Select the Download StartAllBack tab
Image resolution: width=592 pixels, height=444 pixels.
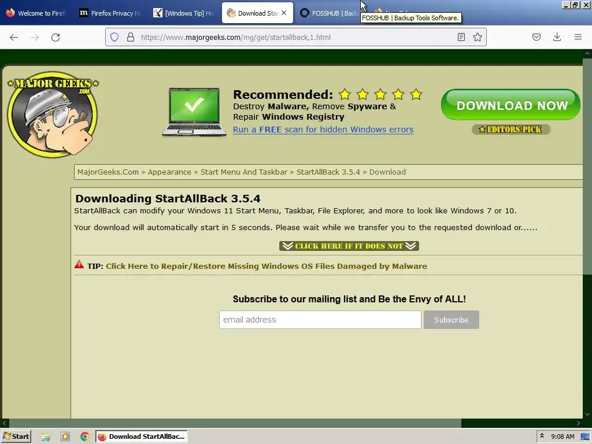[252, 13]
